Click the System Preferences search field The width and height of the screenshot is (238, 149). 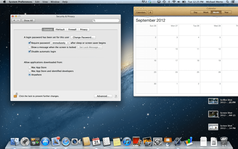coord(106,20)
